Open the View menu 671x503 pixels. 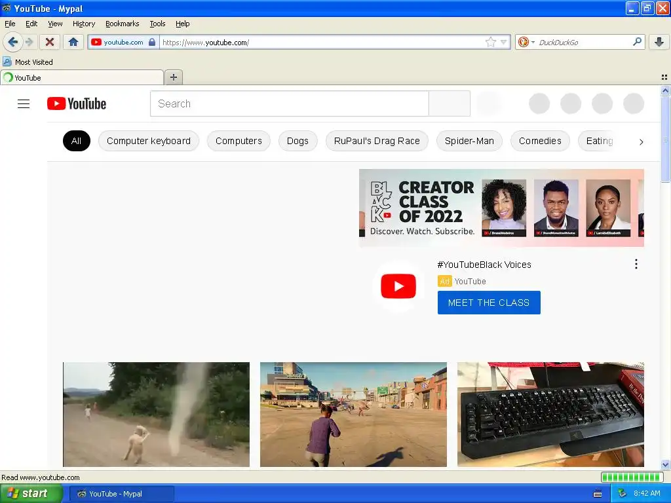click(x=55, y=24)
